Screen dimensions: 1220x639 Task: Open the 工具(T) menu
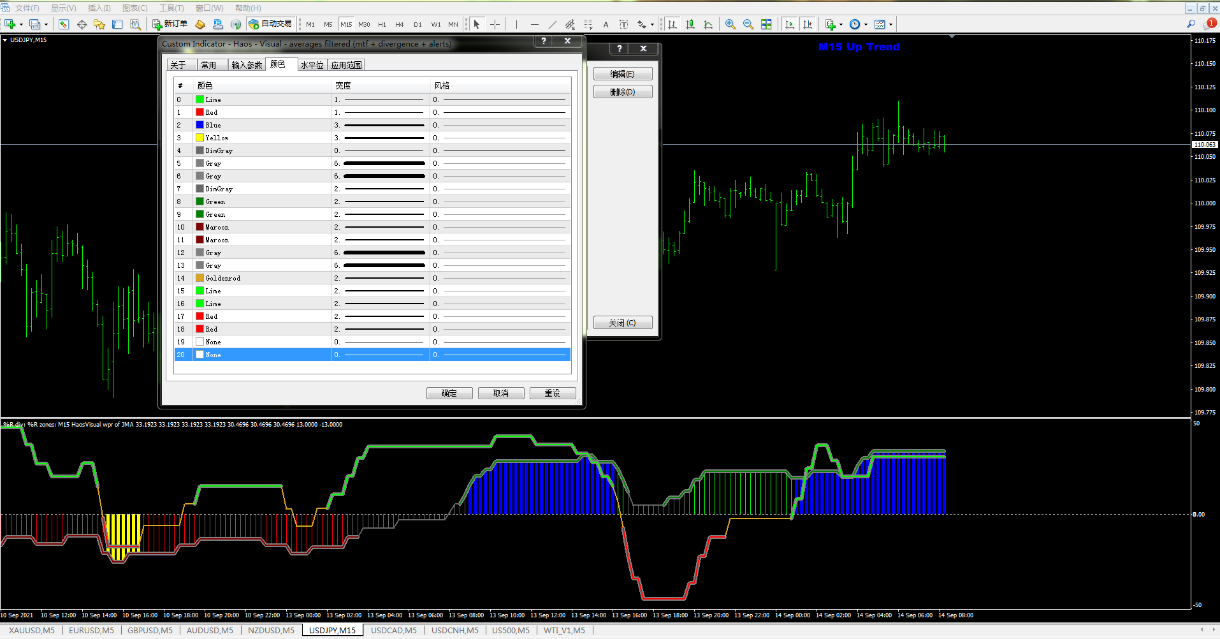click(x=171, y=8)
